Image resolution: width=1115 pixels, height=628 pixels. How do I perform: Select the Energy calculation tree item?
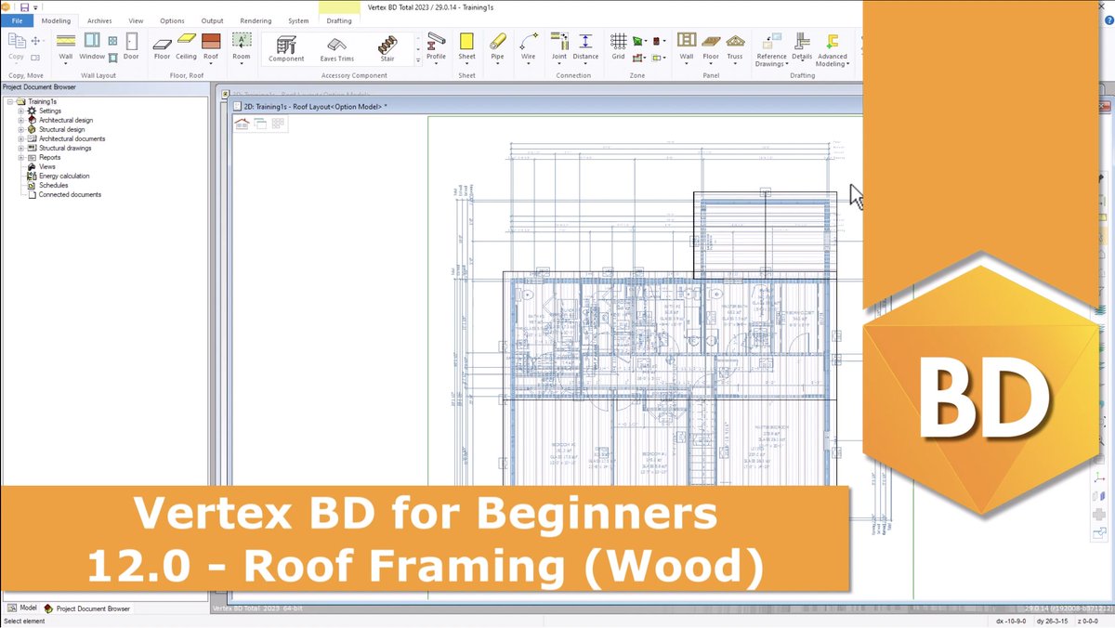coord(61,176)
